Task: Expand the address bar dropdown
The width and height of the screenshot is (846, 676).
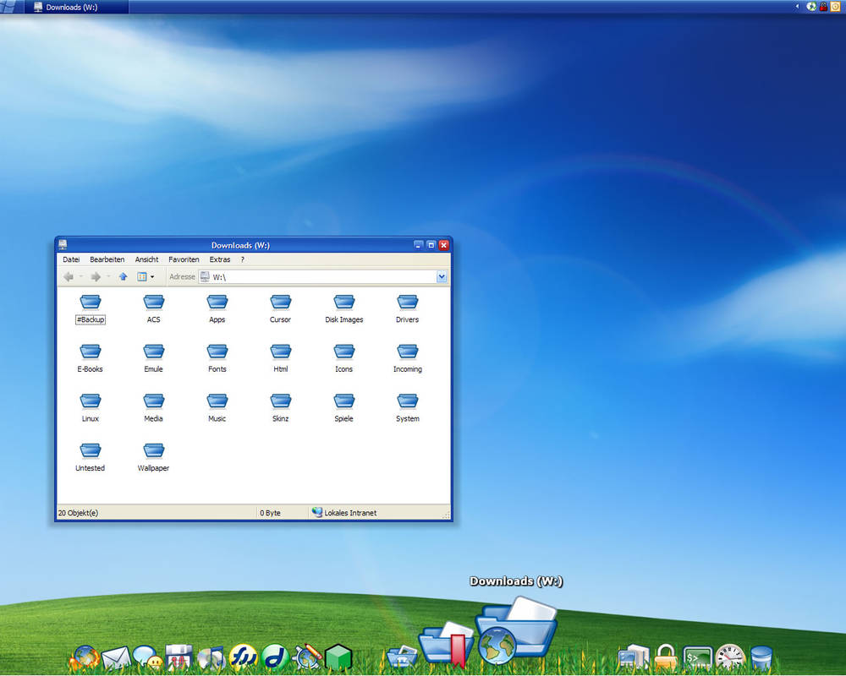Action: [x=442, y=276]
